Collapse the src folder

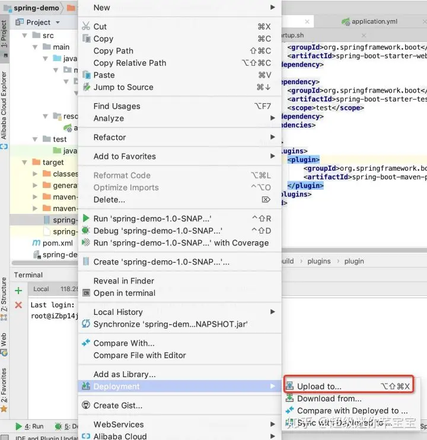(x=25, y=36)
